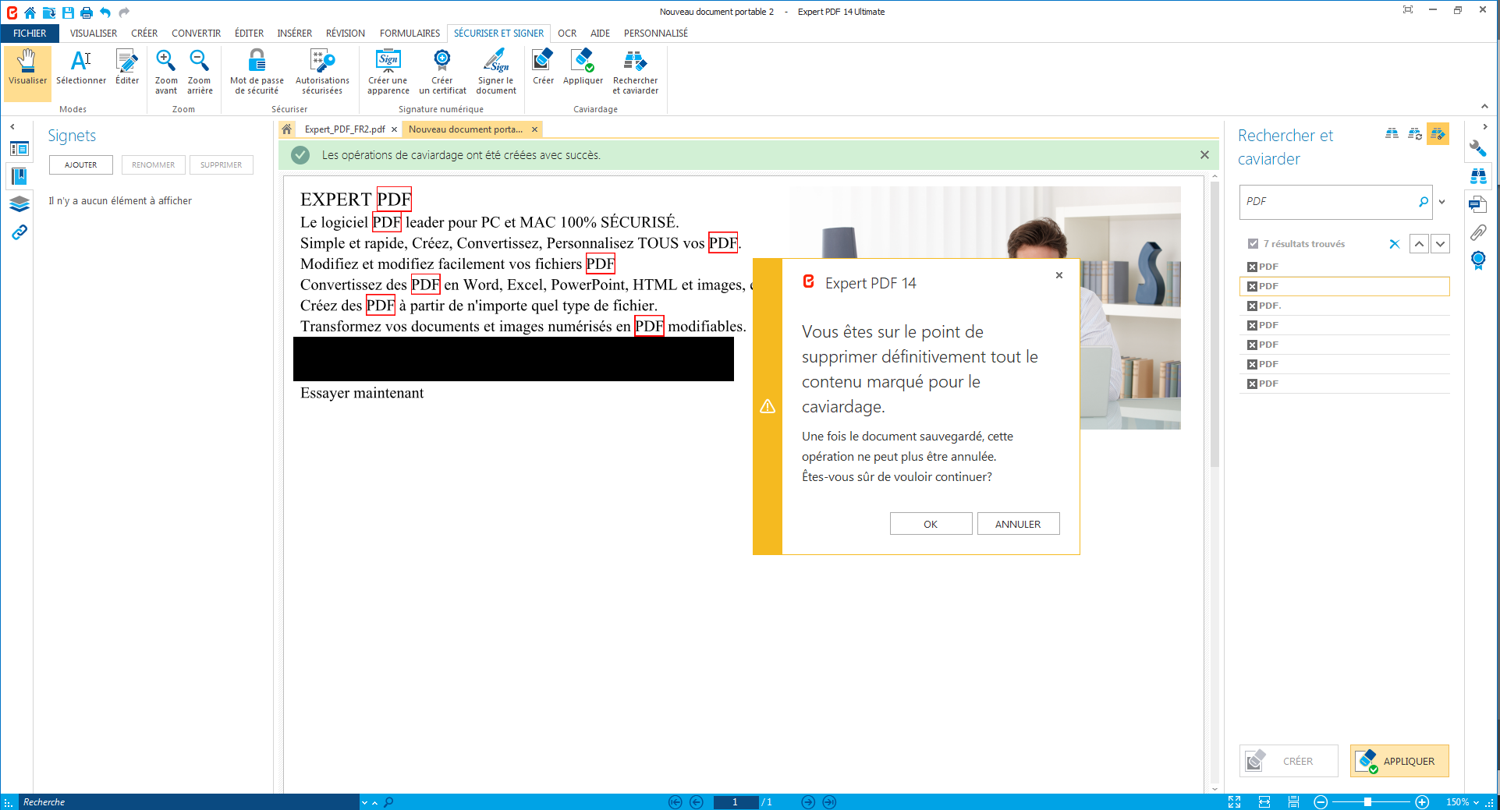Open the links sidebar icon

click(x=20, y=232)
